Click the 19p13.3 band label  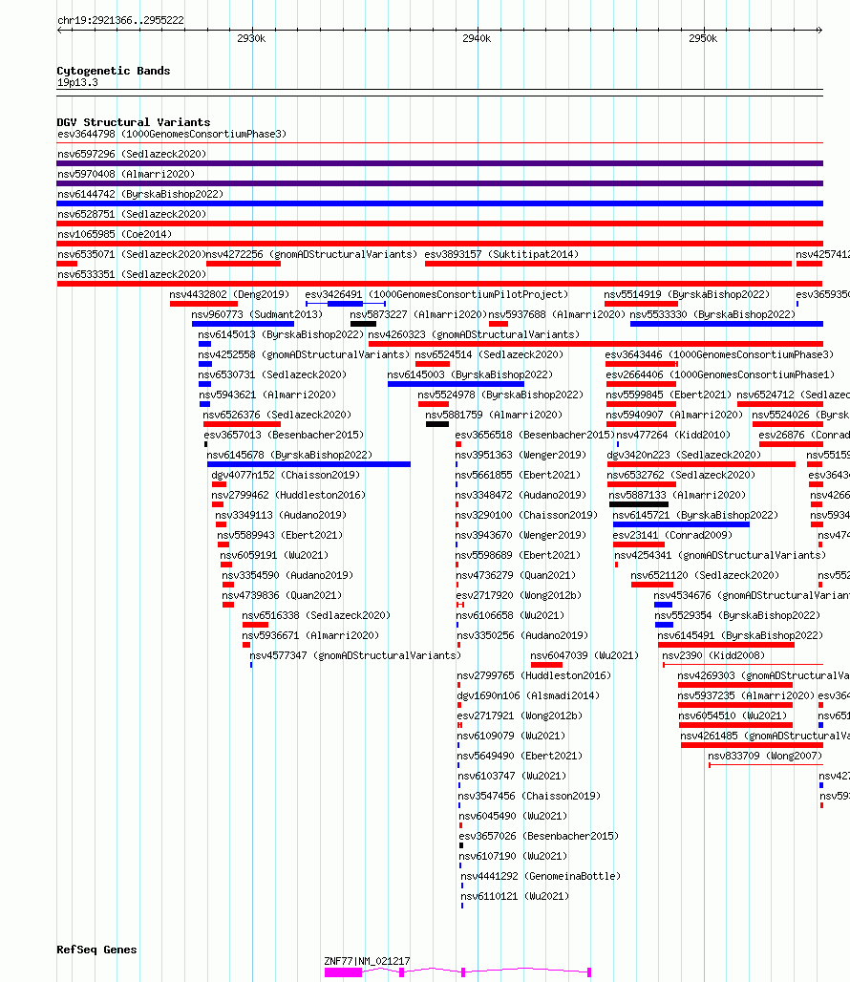[x=77, y=83]
